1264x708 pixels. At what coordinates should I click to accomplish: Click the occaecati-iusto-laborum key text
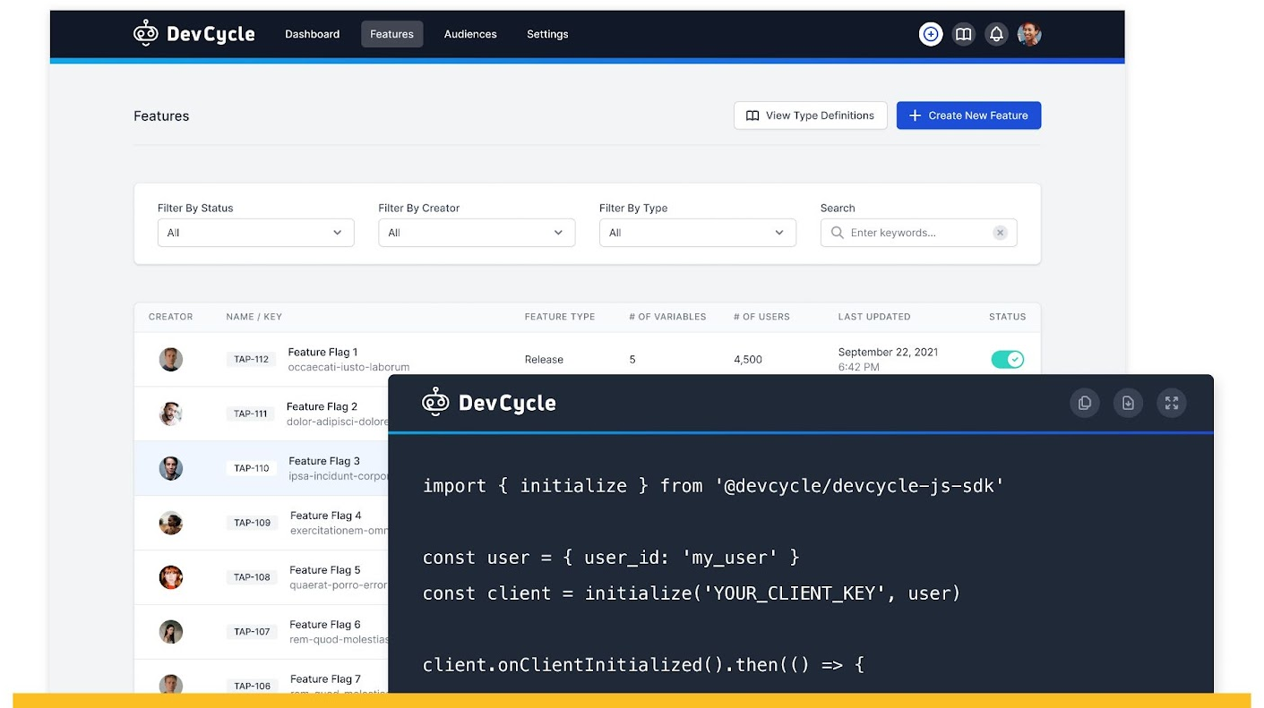pos(349,367)
